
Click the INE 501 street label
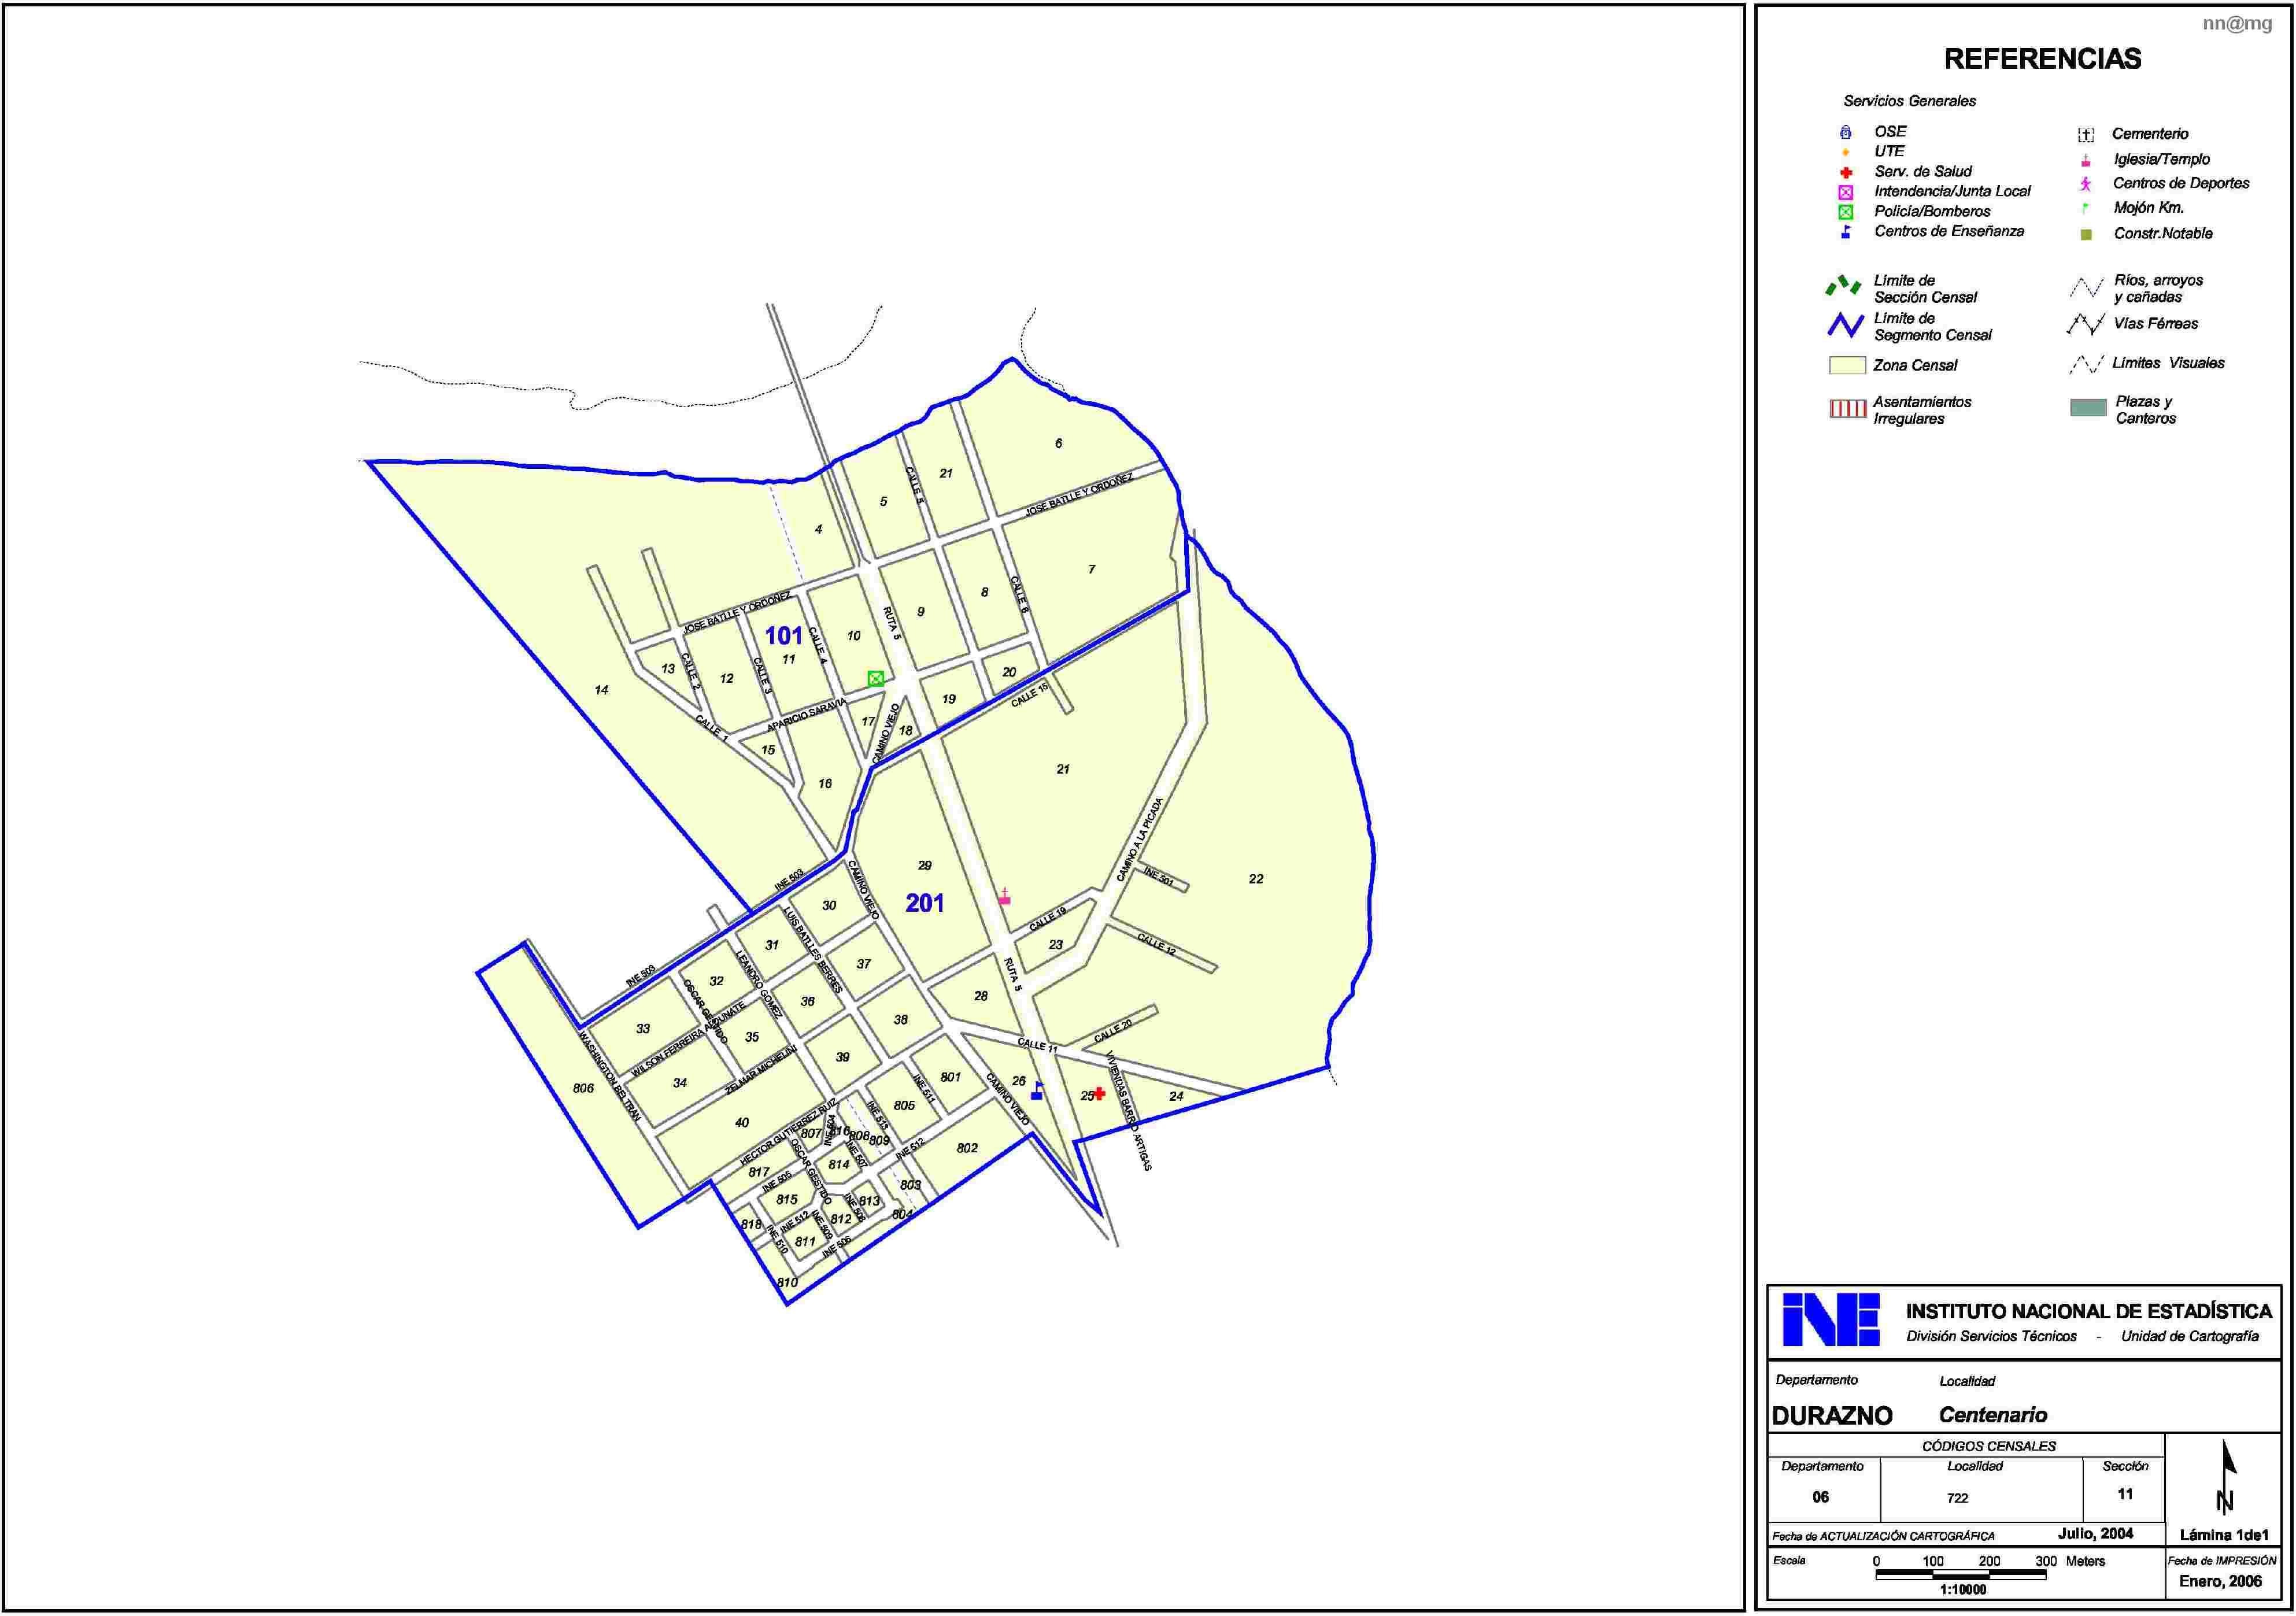click(1158, 876)
